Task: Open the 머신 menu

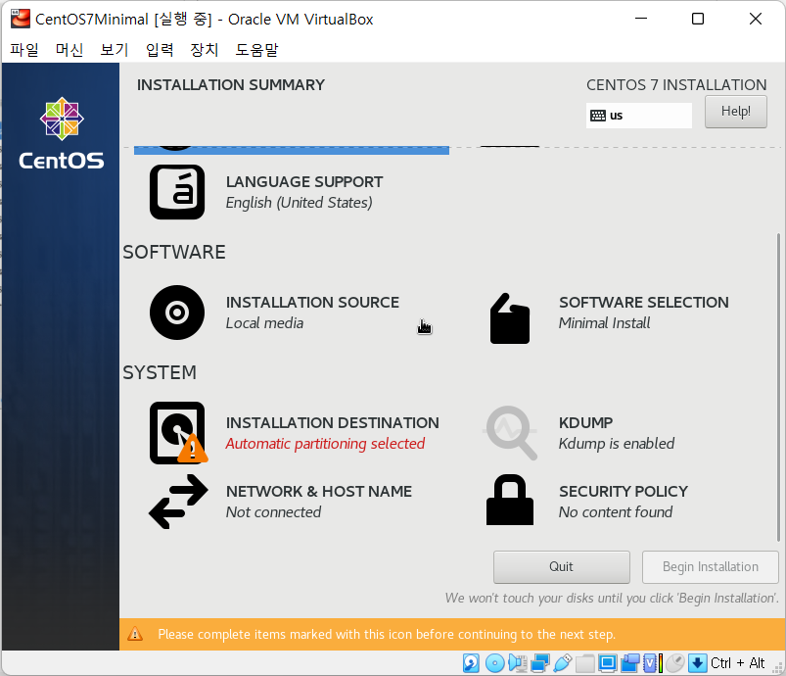Action: click(69, 50)
